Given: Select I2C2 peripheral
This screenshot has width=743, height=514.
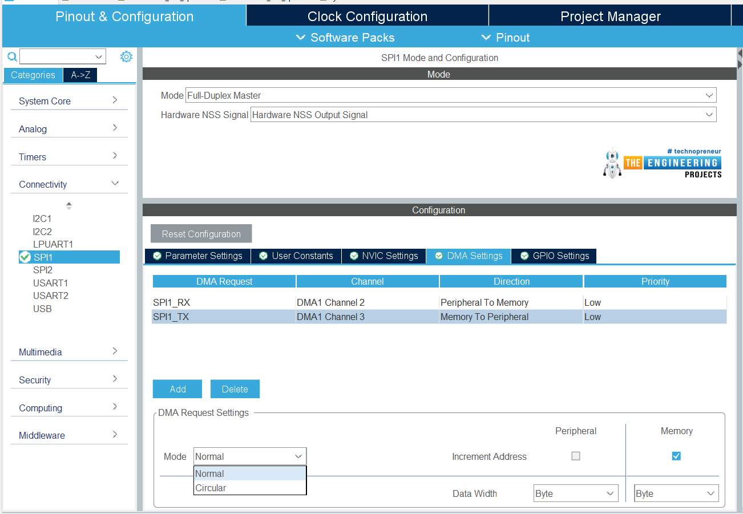Looking at the screenshot, I should [x=42, y=232].
